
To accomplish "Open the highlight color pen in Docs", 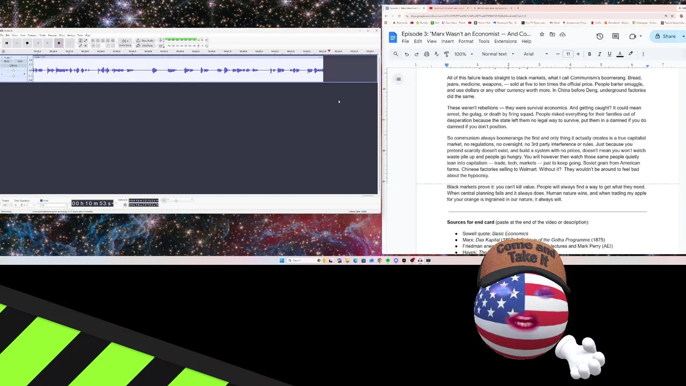I will click(x=631, y=54).
